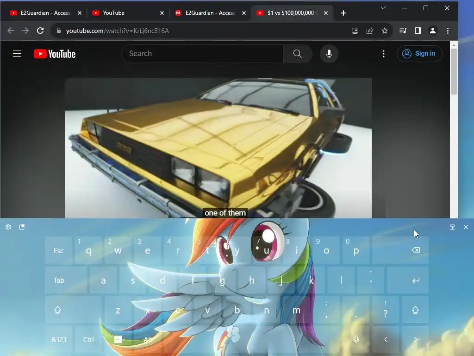This screenshot has width=474, height=356.
Task: Toggle the Ctrl key
Action: tap(88, 340)
